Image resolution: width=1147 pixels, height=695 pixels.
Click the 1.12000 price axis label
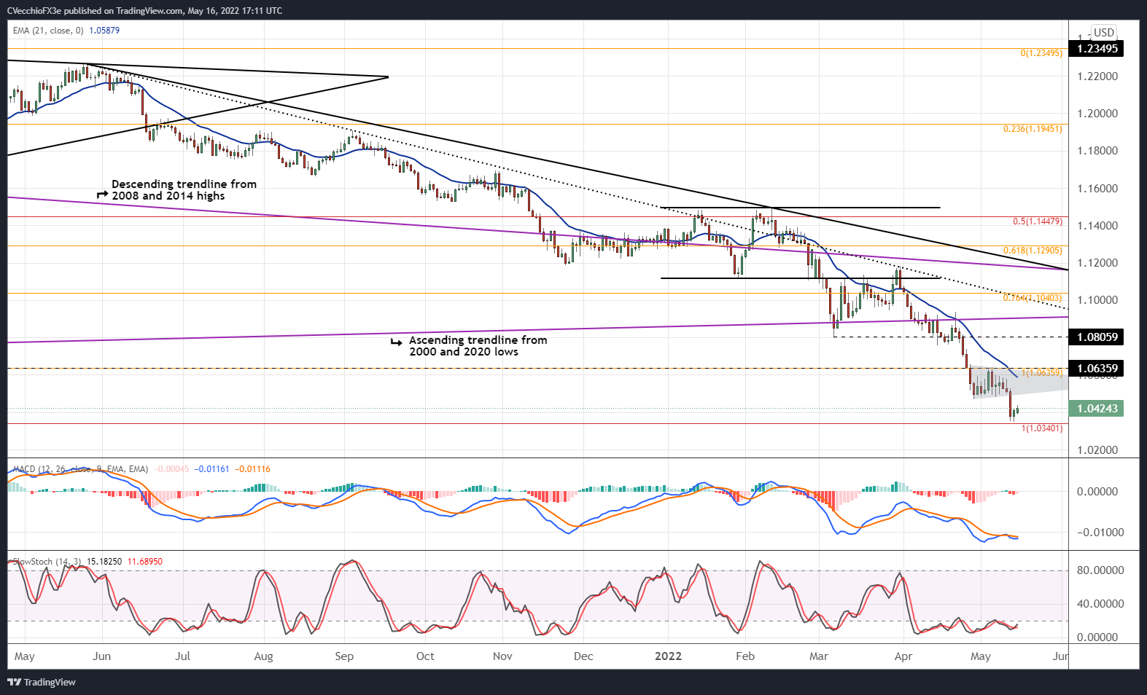(x=1097, y=263)
